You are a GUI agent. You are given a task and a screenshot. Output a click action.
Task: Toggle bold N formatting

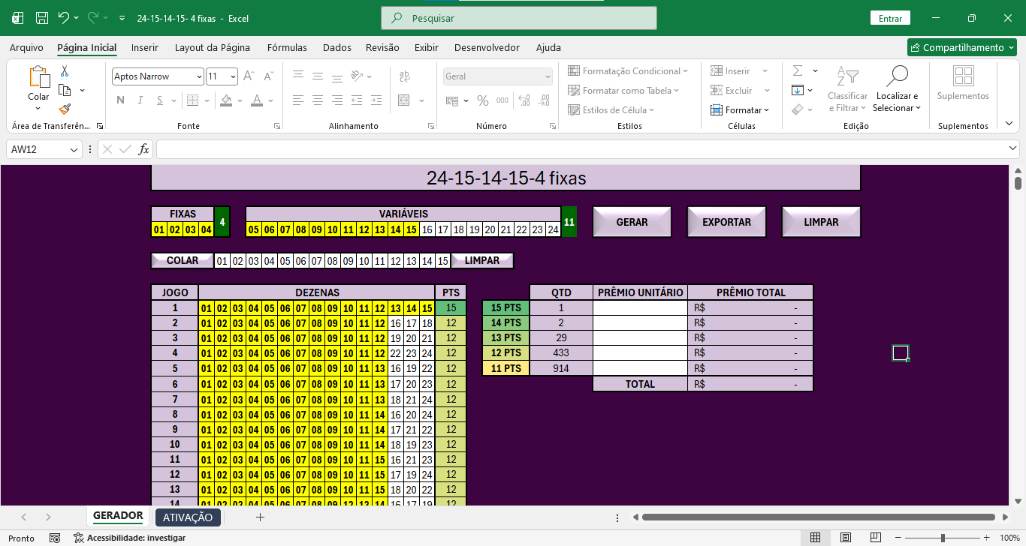tap(120, 100)
